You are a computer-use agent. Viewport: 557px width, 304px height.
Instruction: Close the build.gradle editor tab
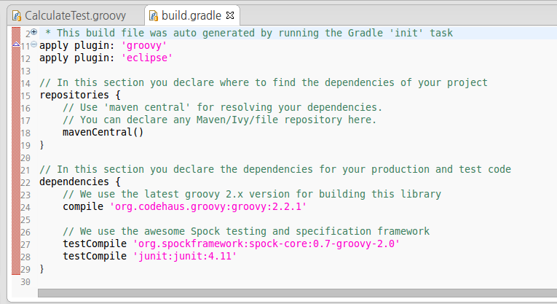click(x=230, y=15)
